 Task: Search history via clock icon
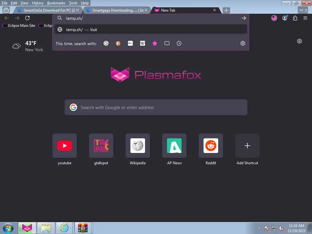pyautogui.click(x=179, y=43)
